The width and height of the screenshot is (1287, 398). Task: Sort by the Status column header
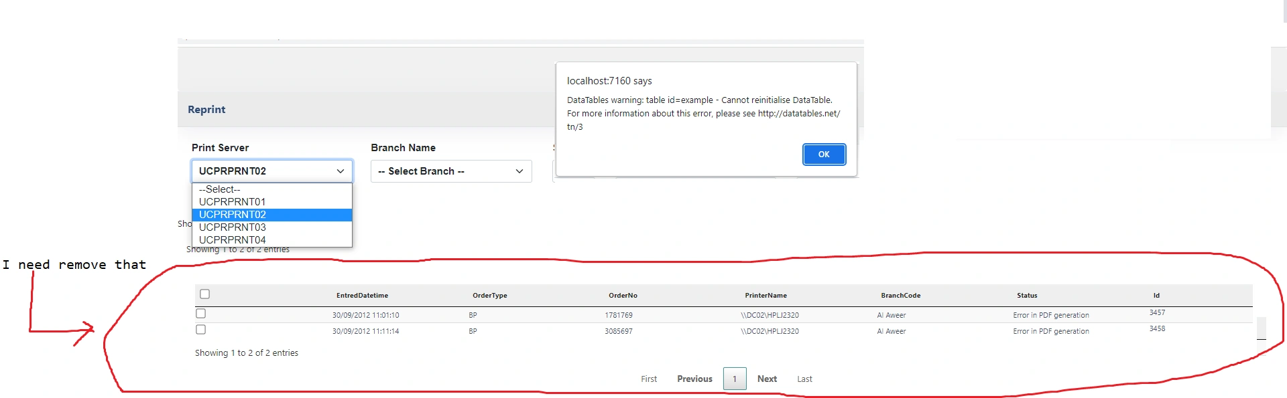[1027, 296]
